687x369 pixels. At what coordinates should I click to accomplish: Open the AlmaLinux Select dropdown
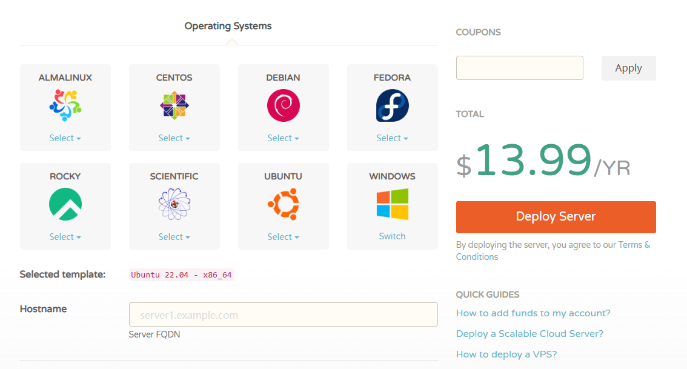point(65,138)
